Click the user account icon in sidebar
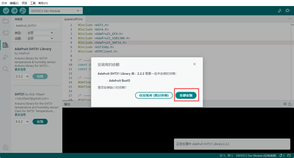 [x=5, y=148]
